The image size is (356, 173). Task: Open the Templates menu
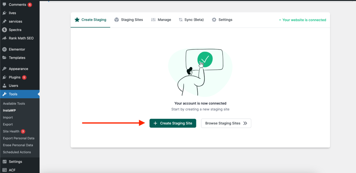tap(20, 57)
